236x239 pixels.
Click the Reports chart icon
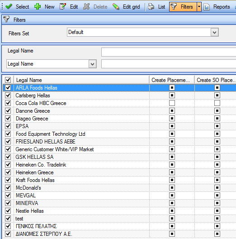(x=207, y=7)
